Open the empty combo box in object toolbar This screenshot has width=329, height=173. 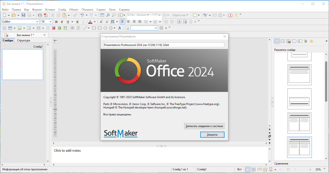144,28
